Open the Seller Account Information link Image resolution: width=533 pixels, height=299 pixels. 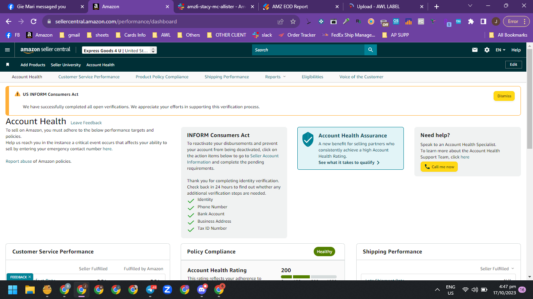tap(233, 159)
